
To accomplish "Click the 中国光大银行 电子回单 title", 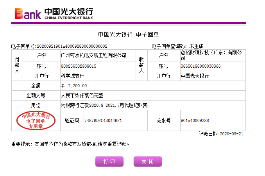I will click(x=129, y=34).
